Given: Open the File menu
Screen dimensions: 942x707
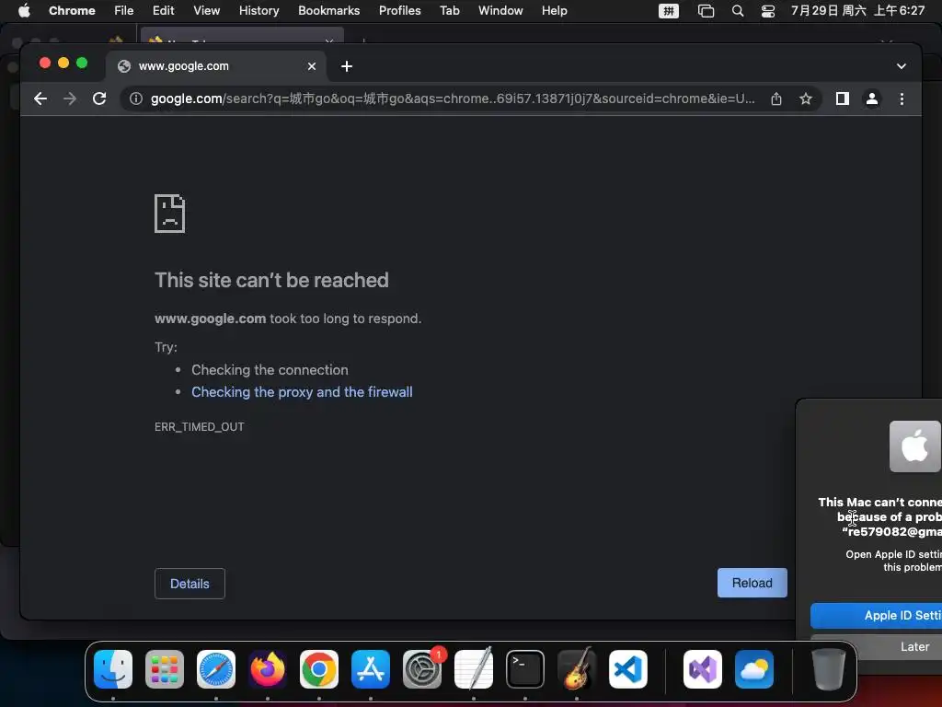Looking at the screenshot, I should point(124,11).
